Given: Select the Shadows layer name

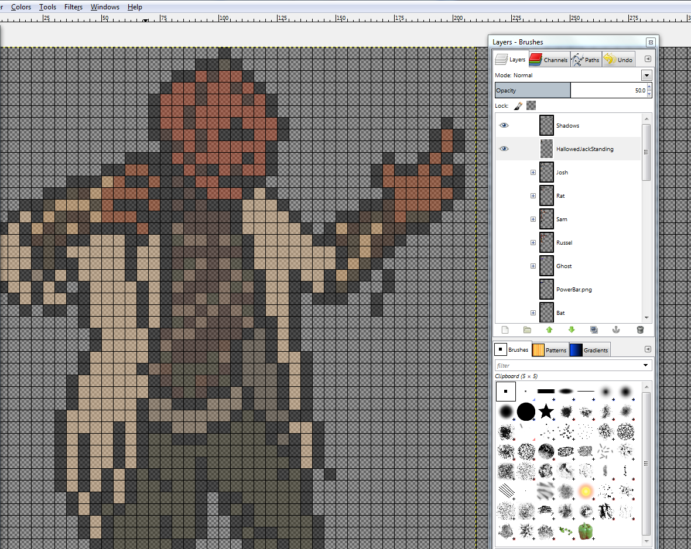Looking at the screenshot, I should 567,126.
